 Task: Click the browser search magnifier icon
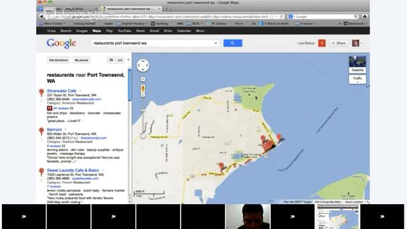pos(355,17)
